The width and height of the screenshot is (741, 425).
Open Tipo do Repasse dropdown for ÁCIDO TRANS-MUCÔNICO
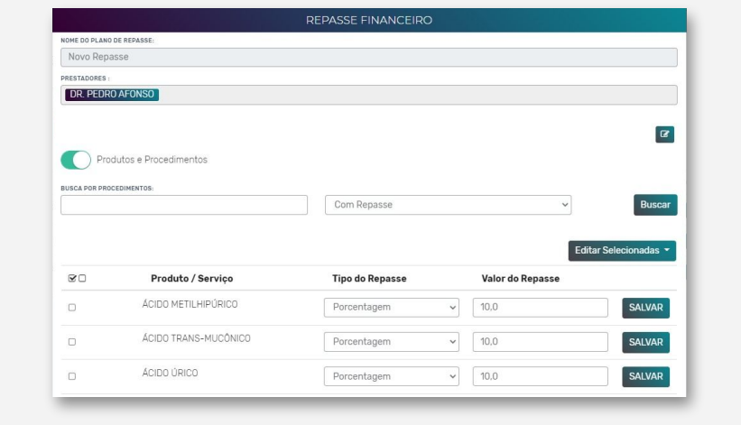[x=392, y=342]
